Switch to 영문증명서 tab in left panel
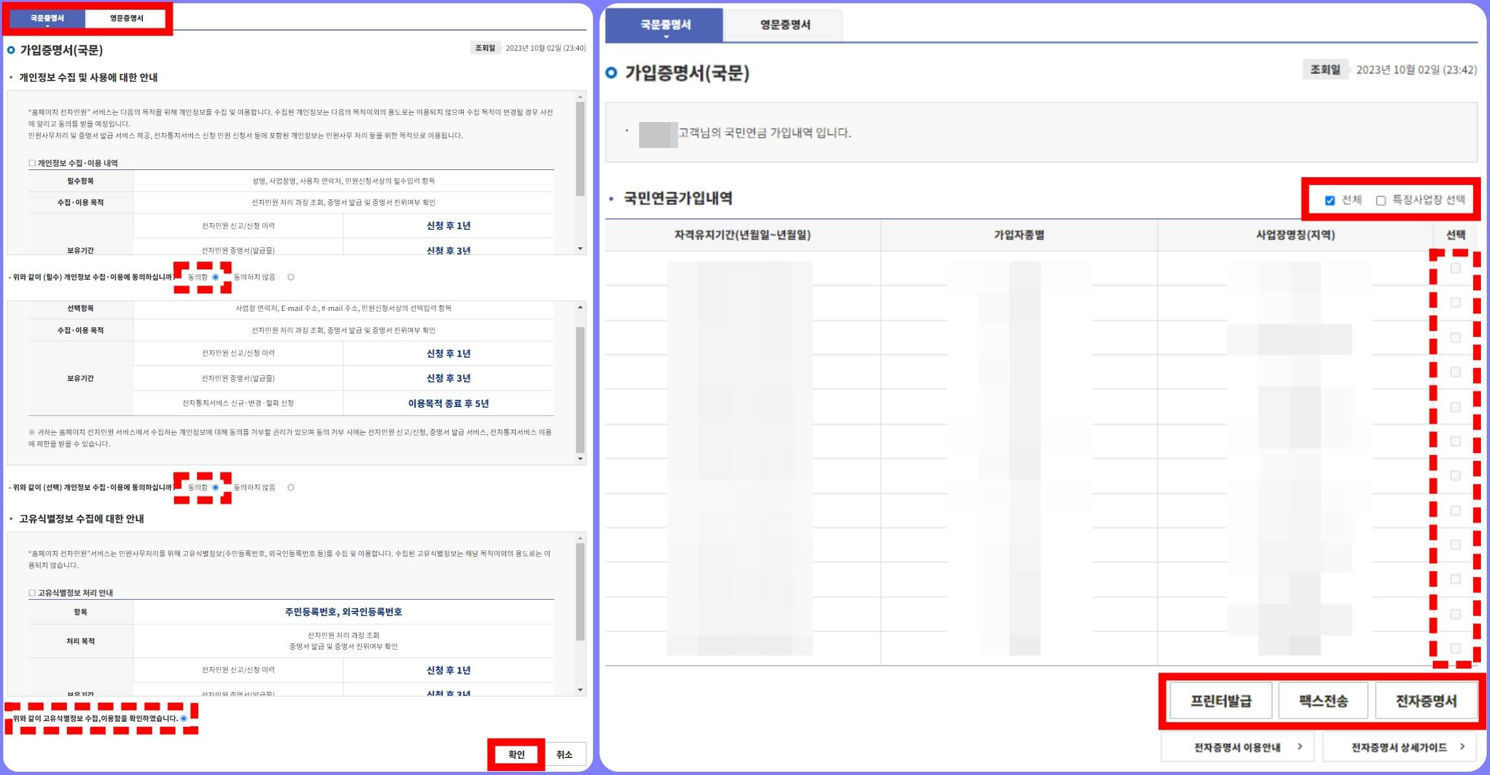Viewport: 1490px width, 775px height. tap(127, 18)
